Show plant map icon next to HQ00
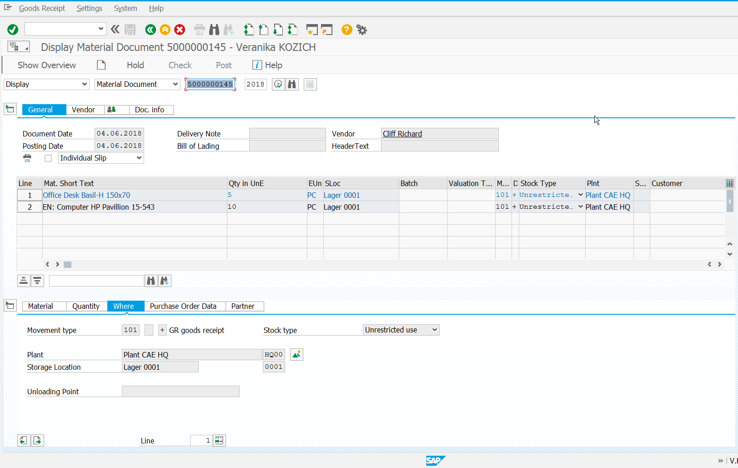 296,354
